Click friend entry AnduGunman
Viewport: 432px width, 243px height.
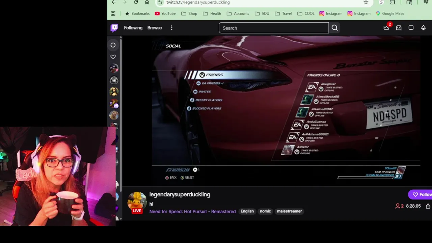(309, 125)
